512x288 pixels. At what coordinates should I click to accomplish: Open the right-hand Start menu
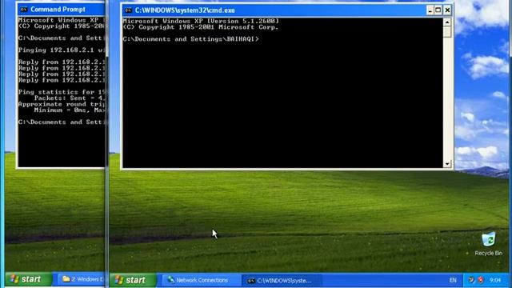134,280
